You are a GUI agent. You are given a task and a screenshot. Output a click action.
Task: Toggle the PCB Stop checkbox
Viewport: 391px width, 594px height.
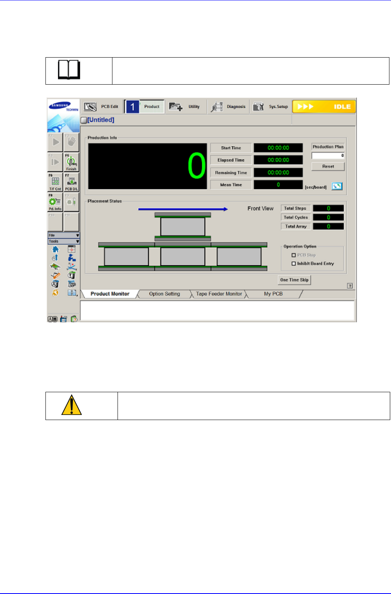(x=293, y=255)
